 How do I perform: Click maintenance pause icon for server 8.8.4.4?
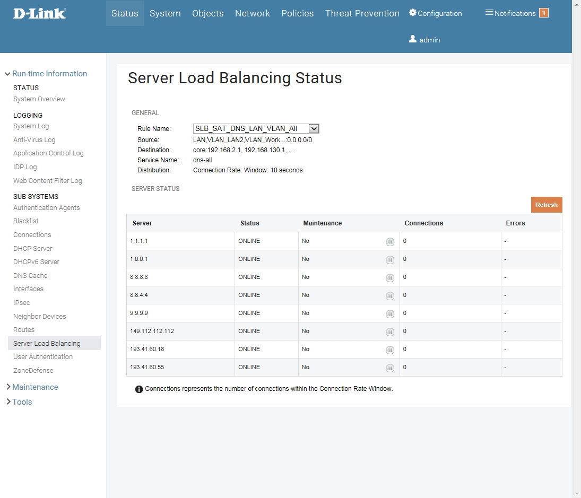[390, 295]
